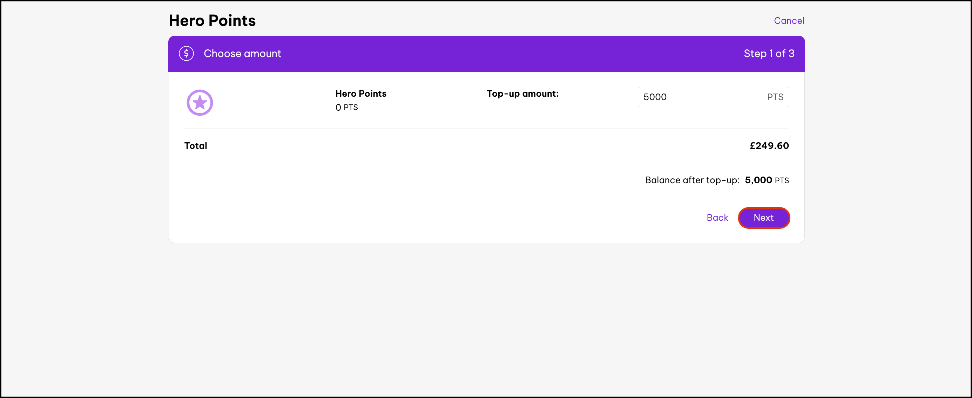Click the PTS unit under Hero Points label
The image size is (972, 398).
[x=351, y=108]
